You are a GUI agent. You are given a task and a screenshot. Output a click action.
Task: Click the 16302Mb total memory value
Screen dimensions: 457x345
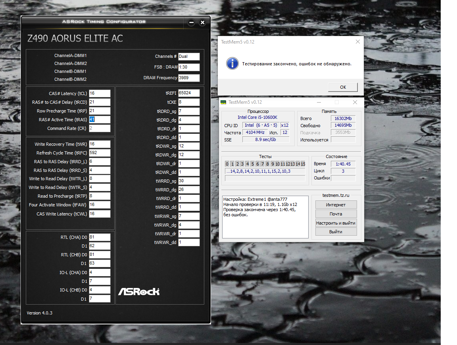(x=343, y=118)
